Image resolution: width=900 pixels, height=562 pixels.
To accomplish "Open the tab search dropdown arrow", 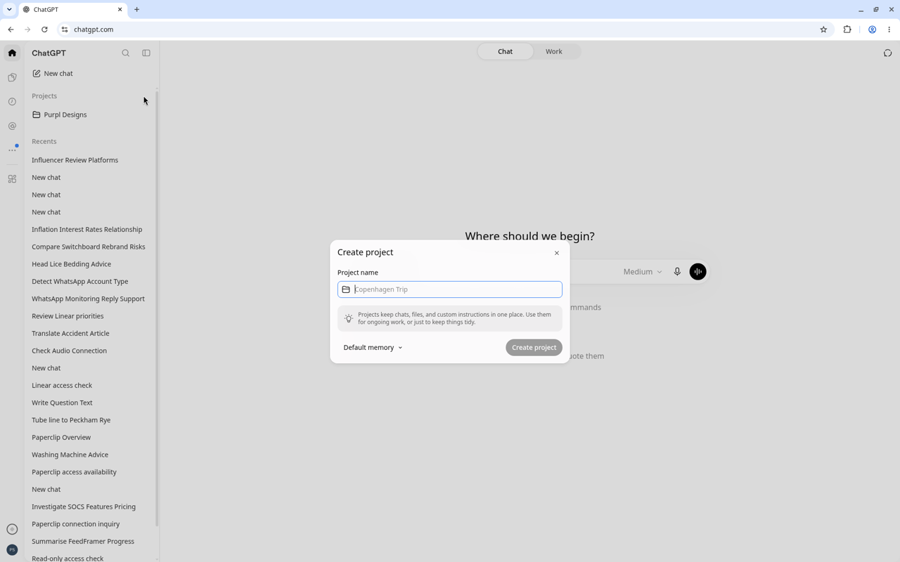I will pos(9,9).
